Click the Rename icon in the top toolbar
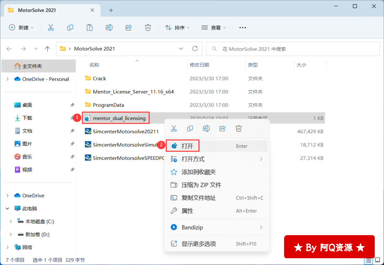The image size is (384, 265). pyautogui.click(x=109, y=27)
